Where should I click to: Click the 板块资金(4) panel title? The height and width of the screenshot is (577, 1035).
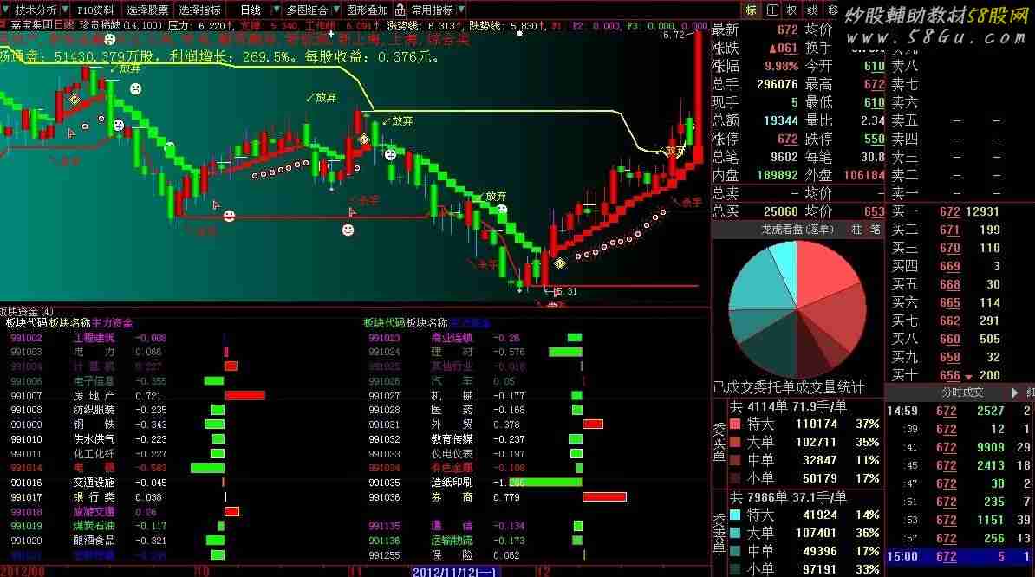(26, 311)
